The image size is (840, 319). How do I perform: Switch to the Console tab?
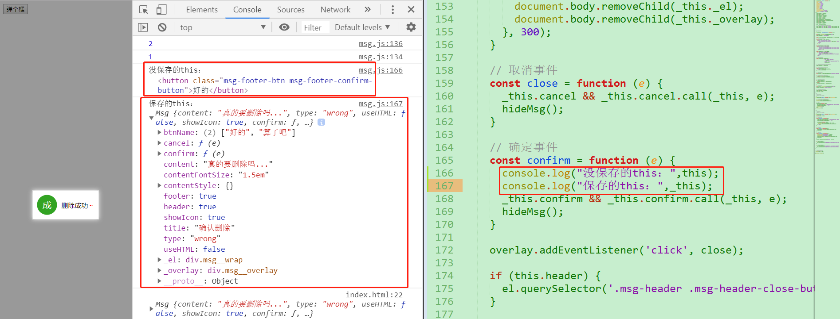[247, 10]
